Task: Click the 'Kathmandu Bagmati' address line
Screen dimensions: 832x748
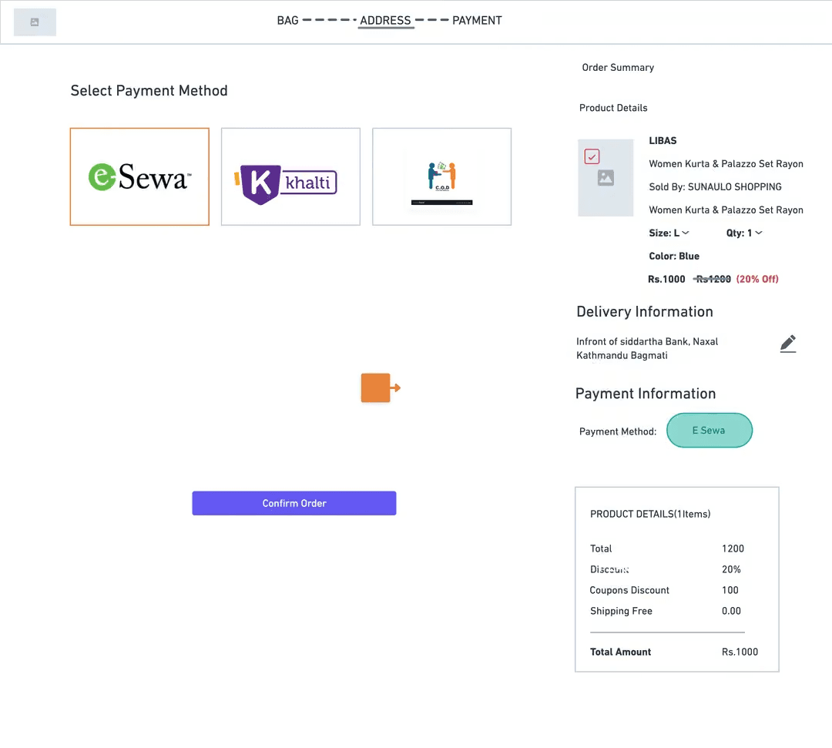Action: [x=622, y=355]
